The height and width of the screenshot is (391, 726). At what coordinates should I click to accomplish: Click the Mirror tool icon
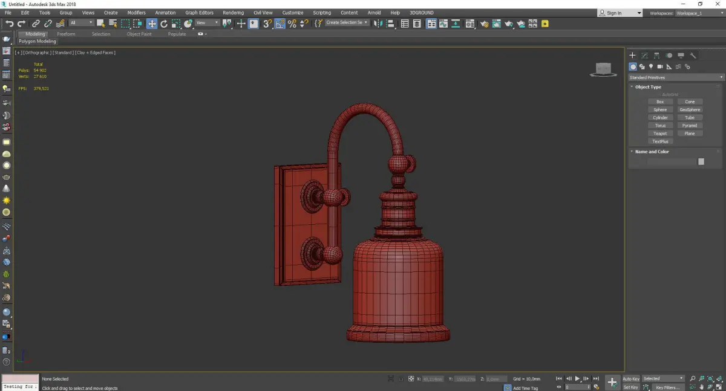click(379, 24)
